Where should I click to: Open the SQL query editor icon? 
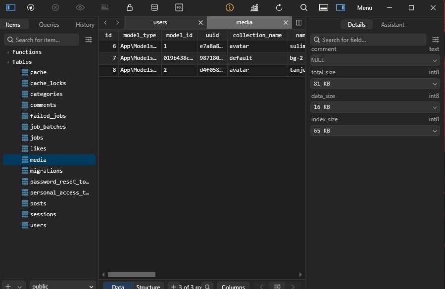(179, 7)
